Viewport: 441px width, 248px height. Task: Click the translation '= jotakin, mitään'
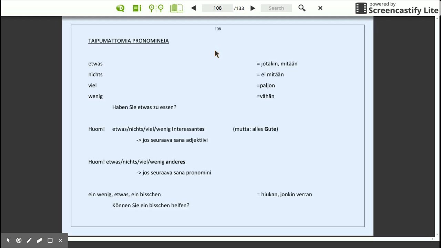277,64
